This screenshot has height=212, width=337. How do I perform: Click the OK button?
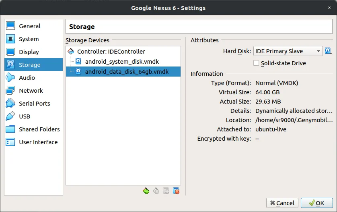click(317, 203)
